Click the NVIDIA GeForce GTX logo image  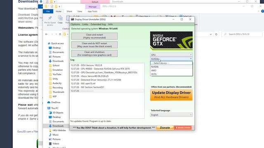pyautogui.click(x=171, y=41)
